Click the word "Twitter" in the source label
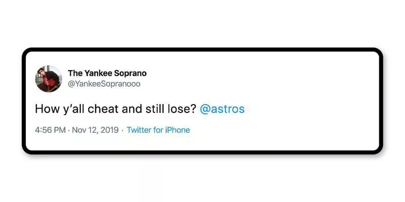This screenshot has width=405, height=202. coord(139,130)
